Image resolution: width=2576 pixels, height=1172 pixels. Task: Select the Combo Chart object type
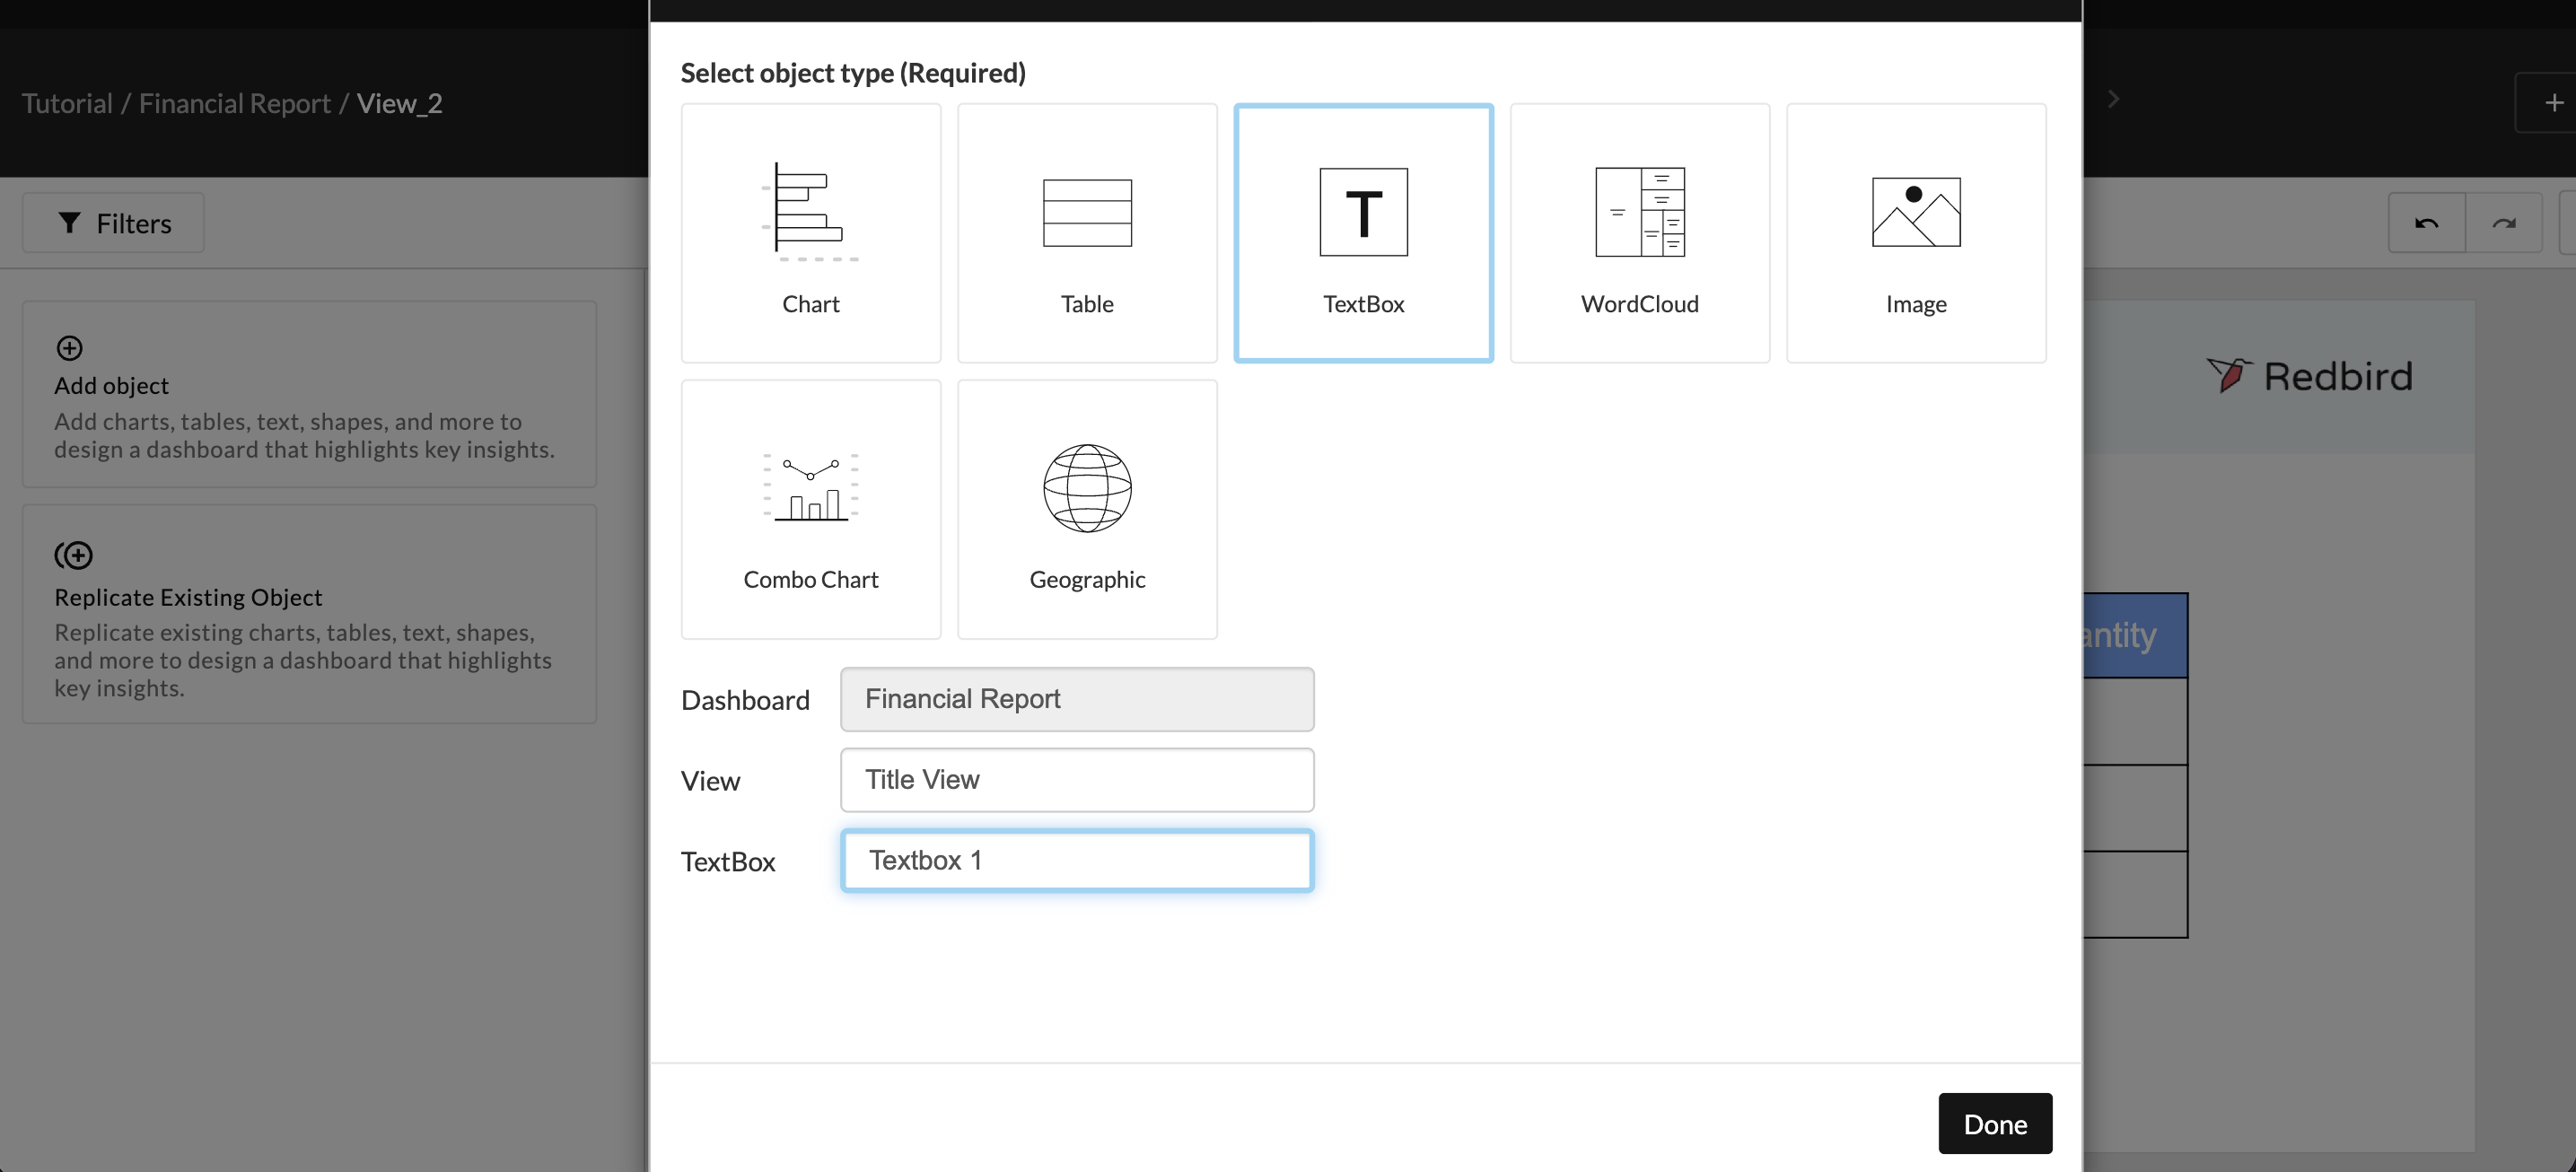tap(810, 509)
